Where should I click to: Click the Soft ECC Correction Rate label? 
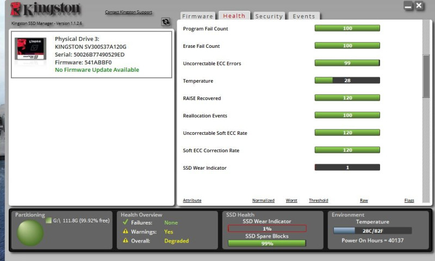point(211,151)
